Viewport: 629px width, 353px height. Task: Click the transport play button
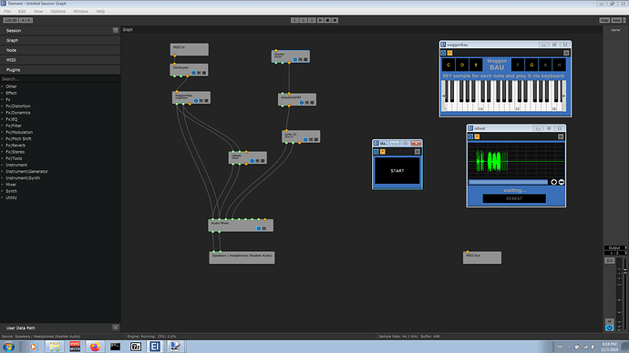320,20
